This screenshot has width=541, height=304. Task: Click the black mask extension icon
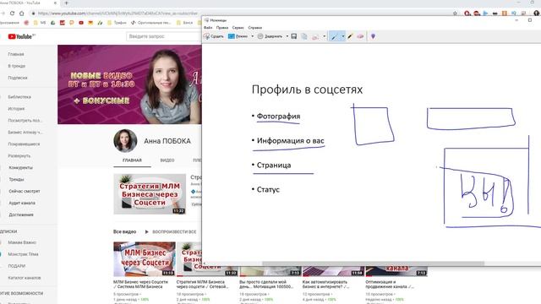tap(495, 14)
